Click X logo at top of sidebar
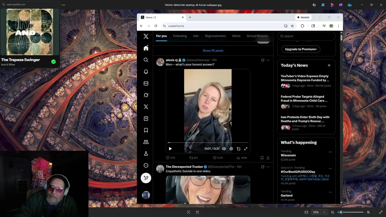Image resolution: width=386 pixels, height=217 pixels. click(x=146, y=36)
